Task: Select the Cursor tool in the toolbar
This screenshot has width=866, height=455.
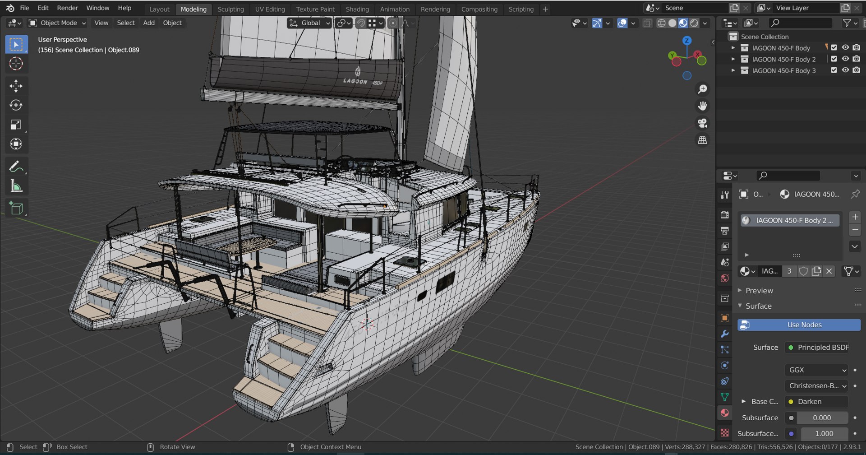Action: 16,64
